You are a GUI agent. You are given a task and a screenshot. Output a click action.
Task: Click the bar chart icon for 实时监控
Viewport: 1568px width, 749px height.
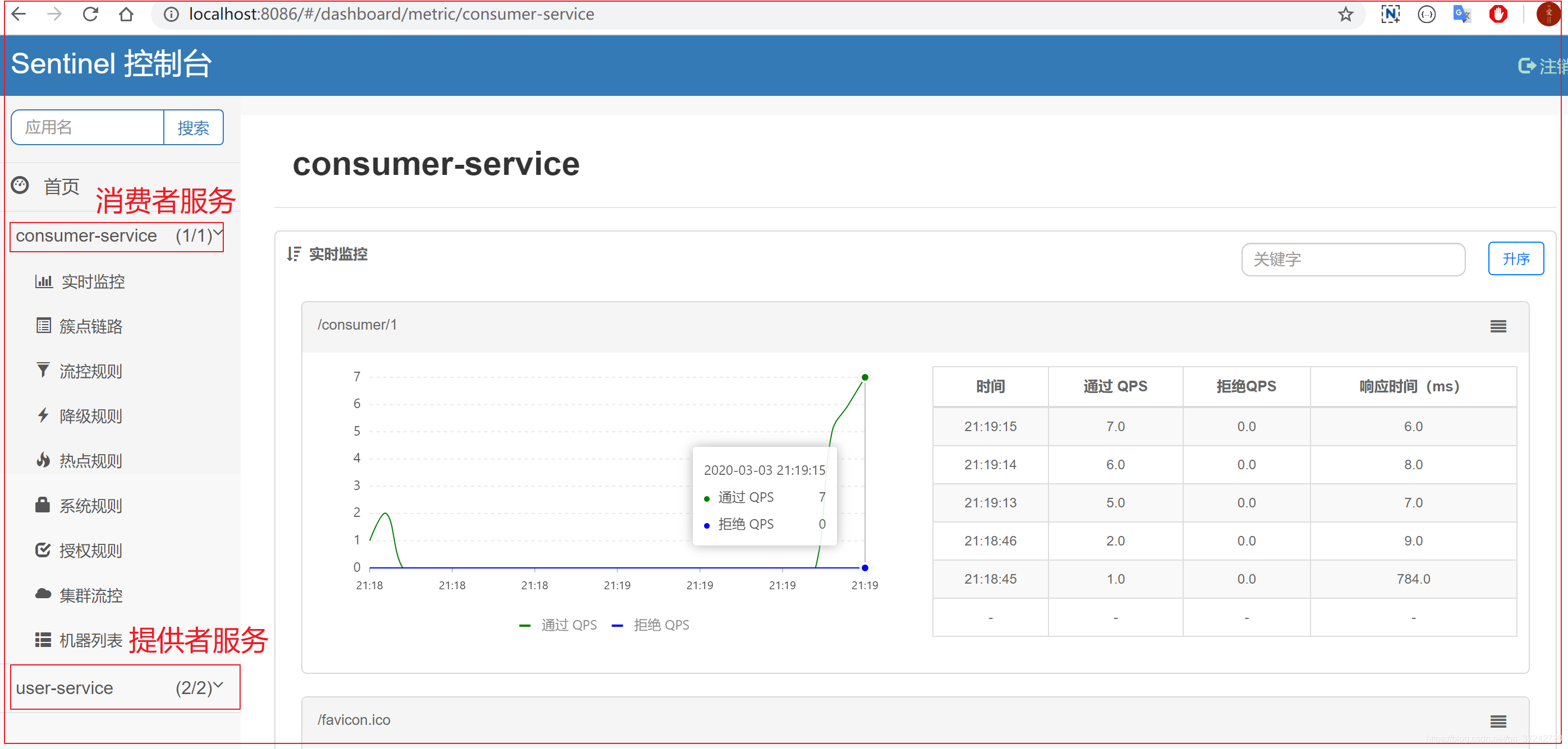click(x=44, y=281)
